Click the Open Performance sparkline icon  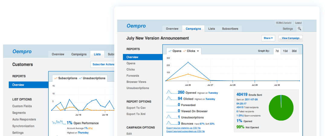pos(59,123)
